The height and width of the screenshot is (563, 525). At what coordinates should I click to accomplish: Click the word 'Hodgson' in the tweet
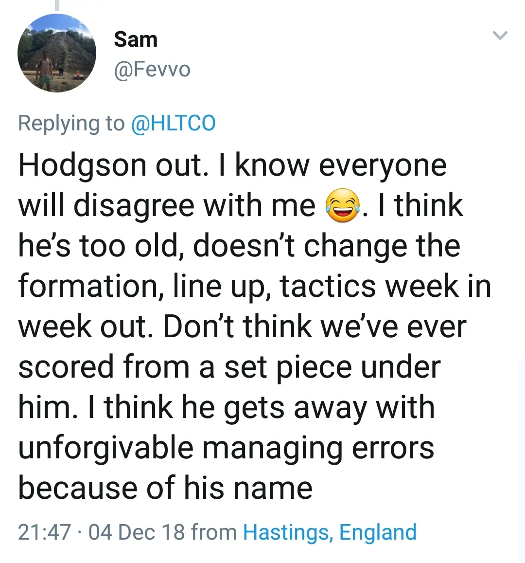coord(83,166)
